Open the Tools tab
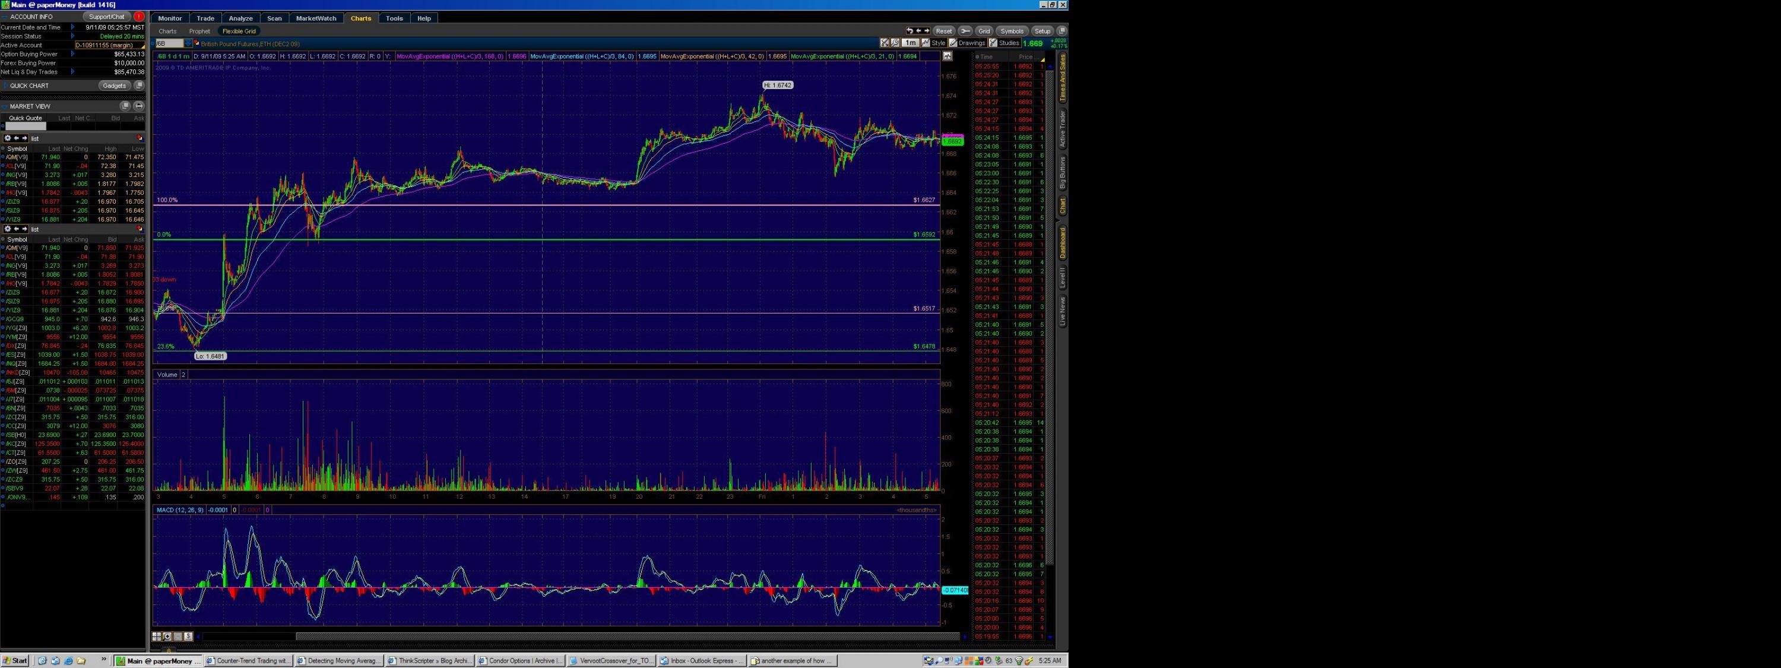 point(394,18)
